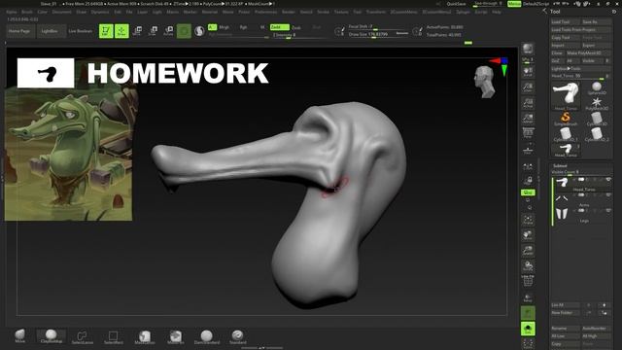The image size is (622, 350).
Task: Click the BPR render icon in the right shelf
Action: (528, 49)
